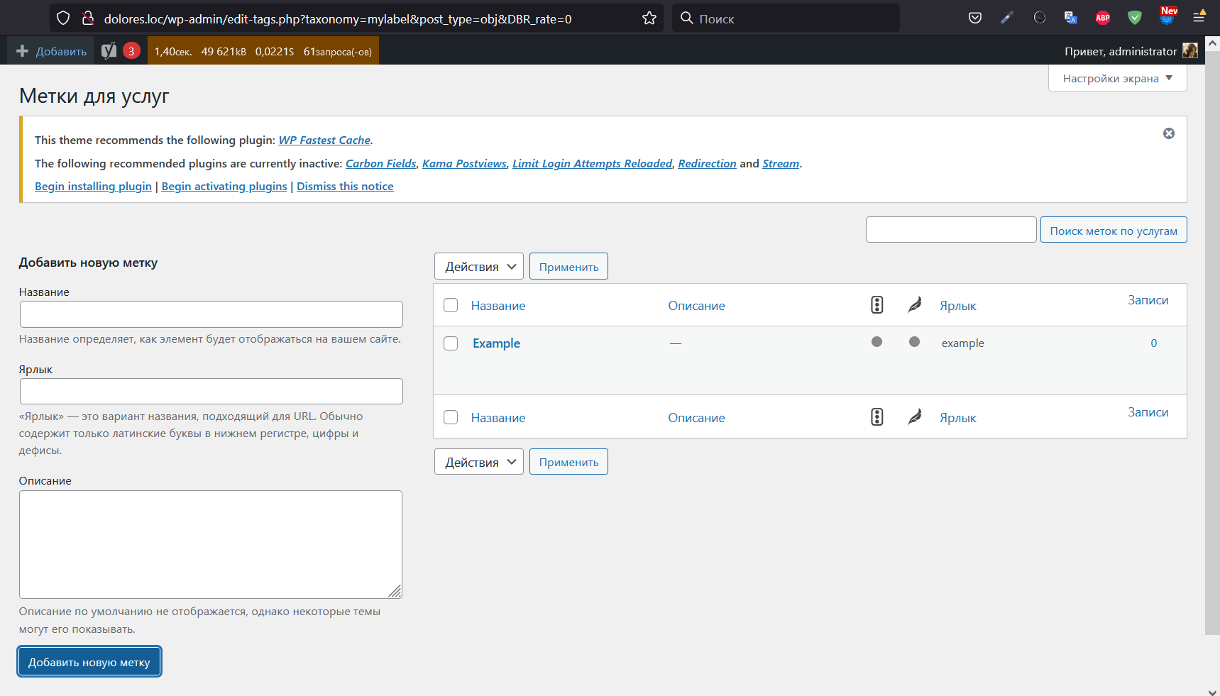Open the Stream plugin link
1220x696 pixels.
(x=781, y=163)
